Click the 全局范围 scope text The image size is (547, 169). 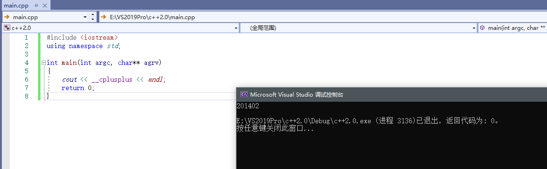263,28
